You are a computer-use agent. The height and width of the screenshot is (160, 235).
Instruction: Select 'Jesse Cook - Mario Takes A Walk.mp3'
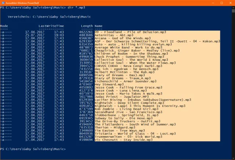[x=129, y=94]
